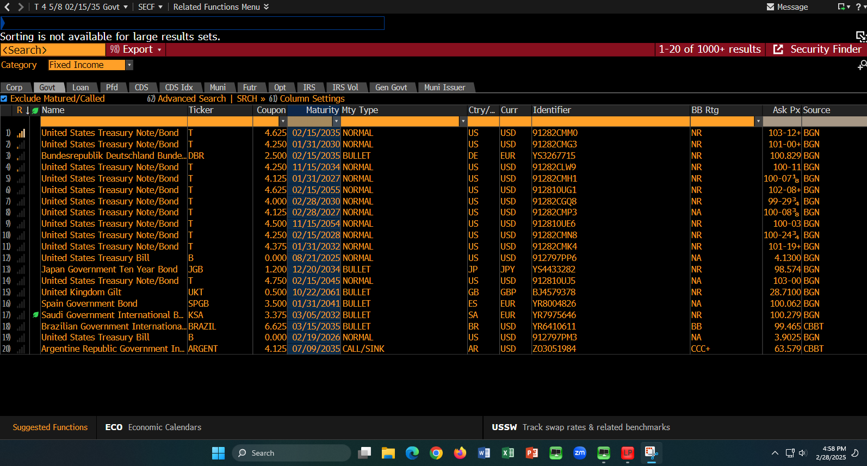This screenshot has width=867, height=466.
Task: Click the Search orange field
Action: [x=53, y=49]
